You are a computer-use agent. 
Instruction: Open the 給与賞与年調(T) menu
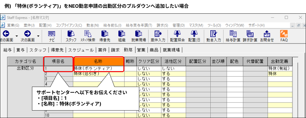coord(139,25)
